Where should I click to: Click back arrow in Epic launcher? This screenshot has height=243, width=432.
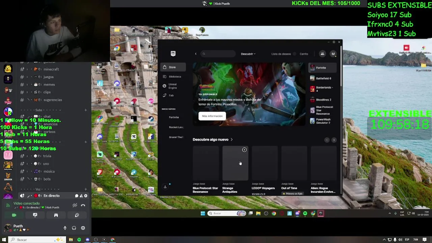pyautogui.click(x=196, y=54)
